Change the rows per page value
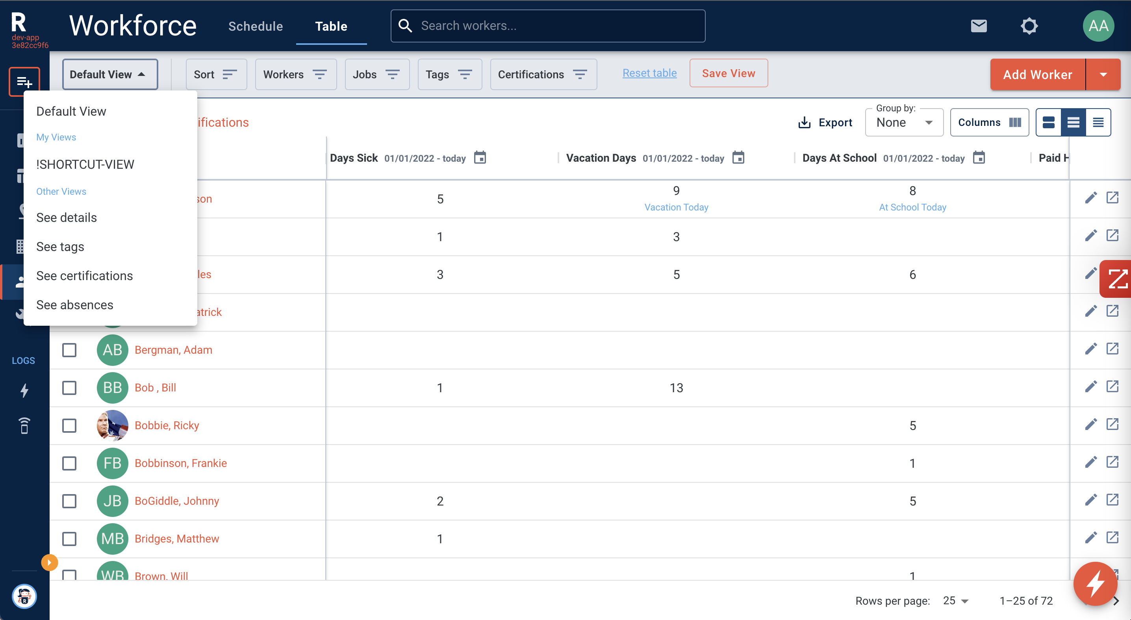 (x=955, y=601)
